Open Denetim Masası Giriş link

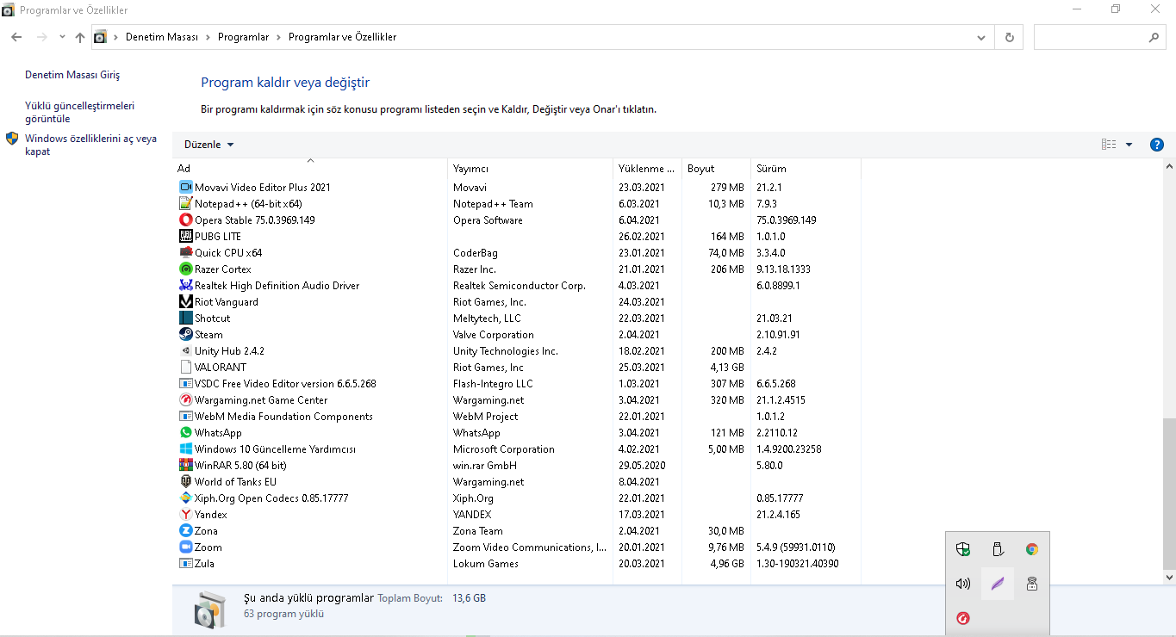72,75
